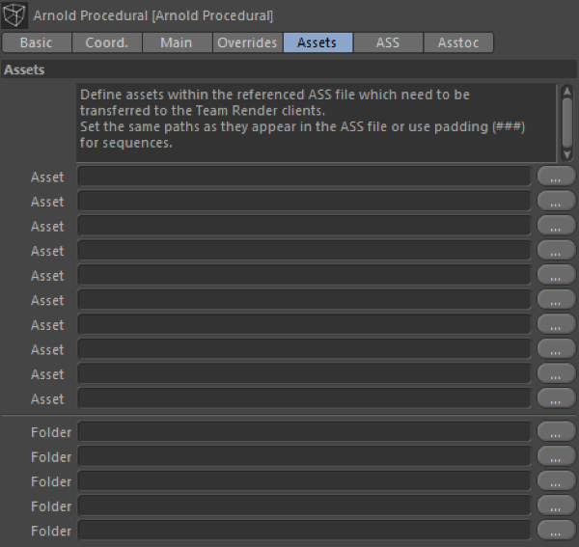Switch to the ASS tab
The image size is (579, 547).
point(387,42)
